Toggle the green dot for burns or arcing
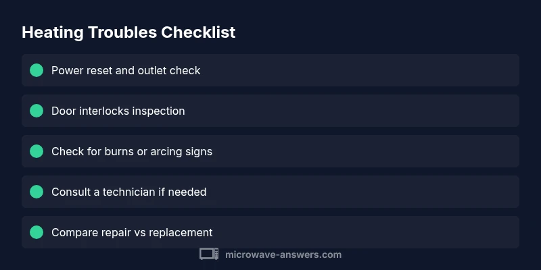The width and height of the screenshot is (541, 270). point(37,151)
